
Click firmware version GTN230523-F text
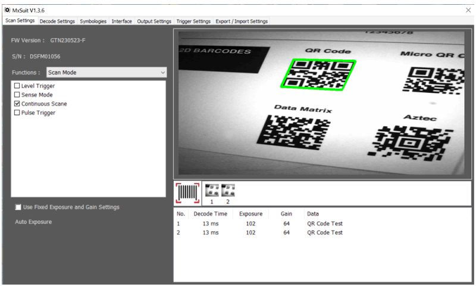68,40
